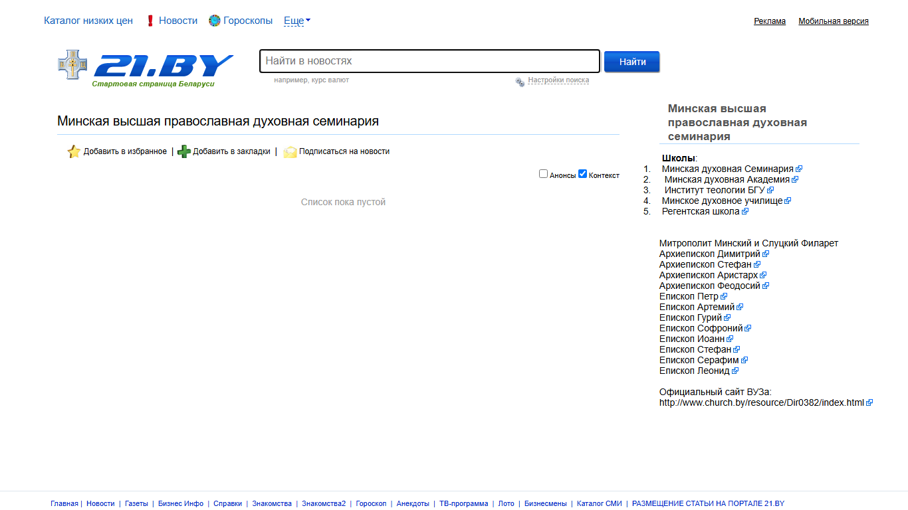Click external link icon after Минское духовное училище
908x510 pixels.
(788, 201)
